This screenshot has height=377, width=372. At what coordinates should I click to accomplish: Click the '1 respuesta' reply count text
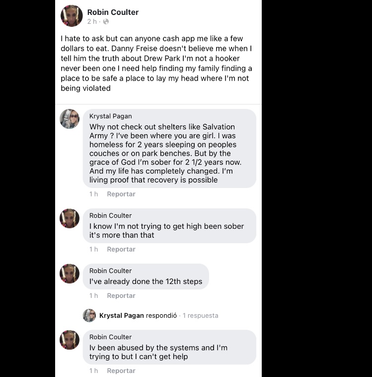pos(200,315)
